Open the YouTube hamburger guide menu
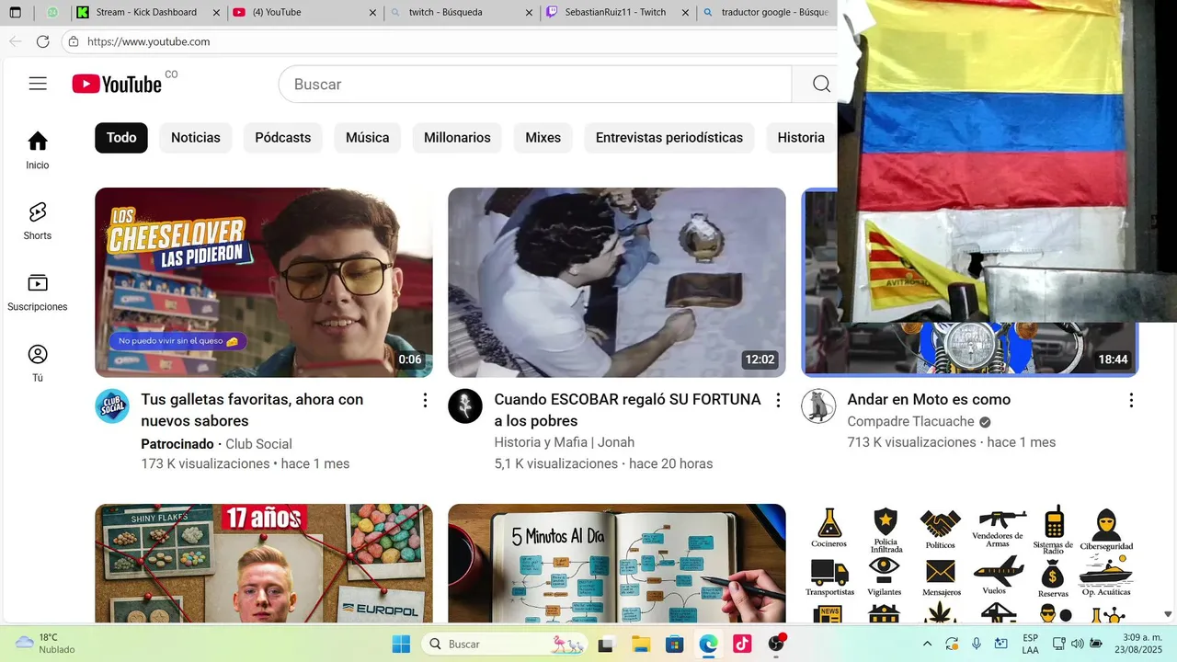Viewport: 1177px width, 662px height. point(38,84)
